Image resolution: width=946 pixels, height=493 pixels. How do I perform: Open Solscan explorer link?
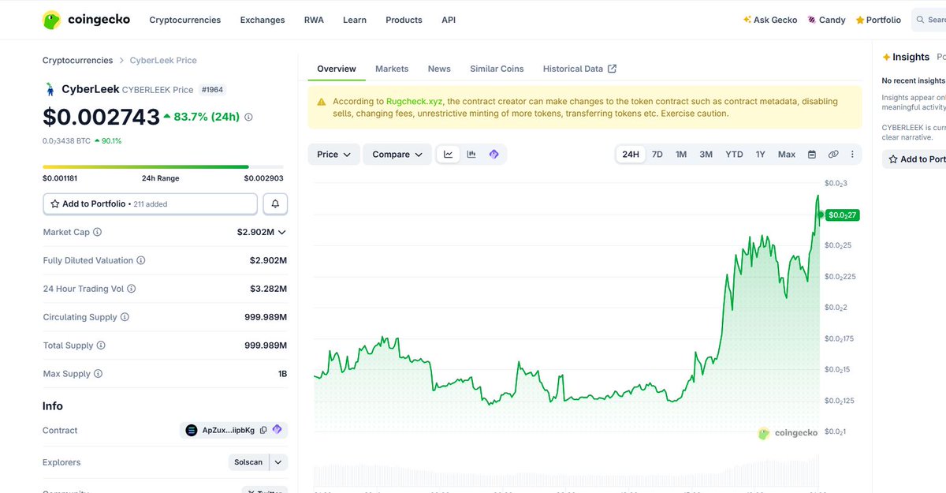(248, 462)
